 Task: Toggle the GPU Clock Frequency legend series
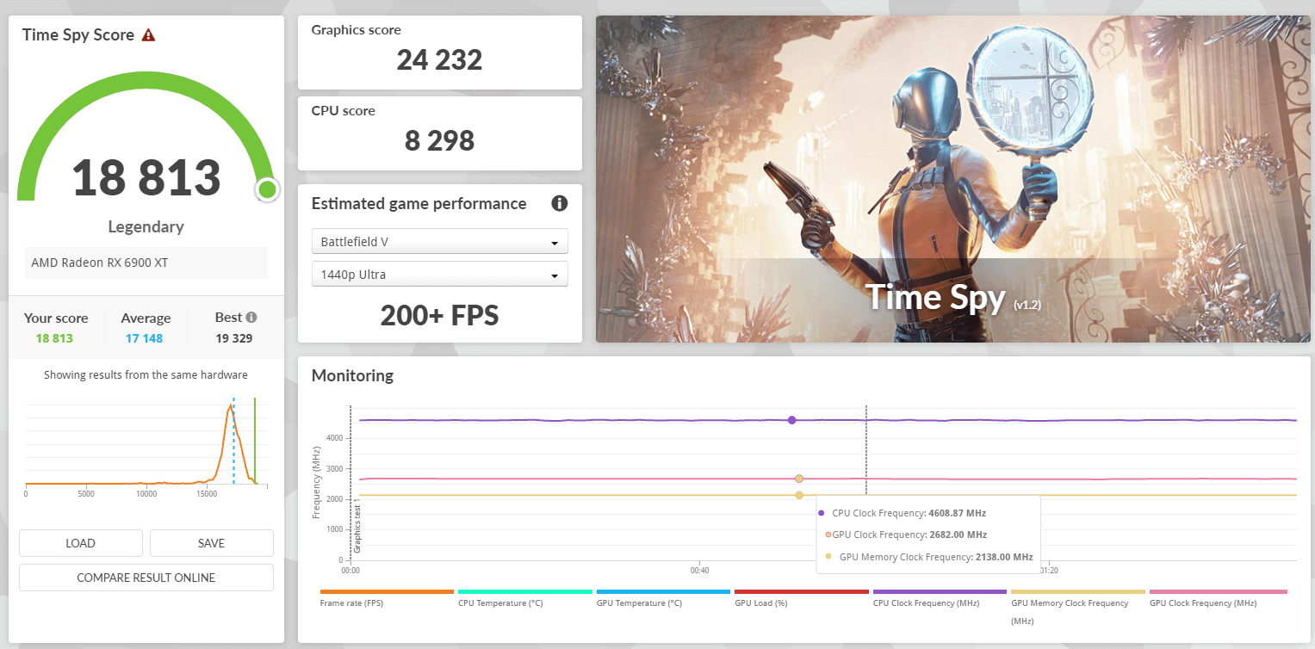click(1219, 599)
